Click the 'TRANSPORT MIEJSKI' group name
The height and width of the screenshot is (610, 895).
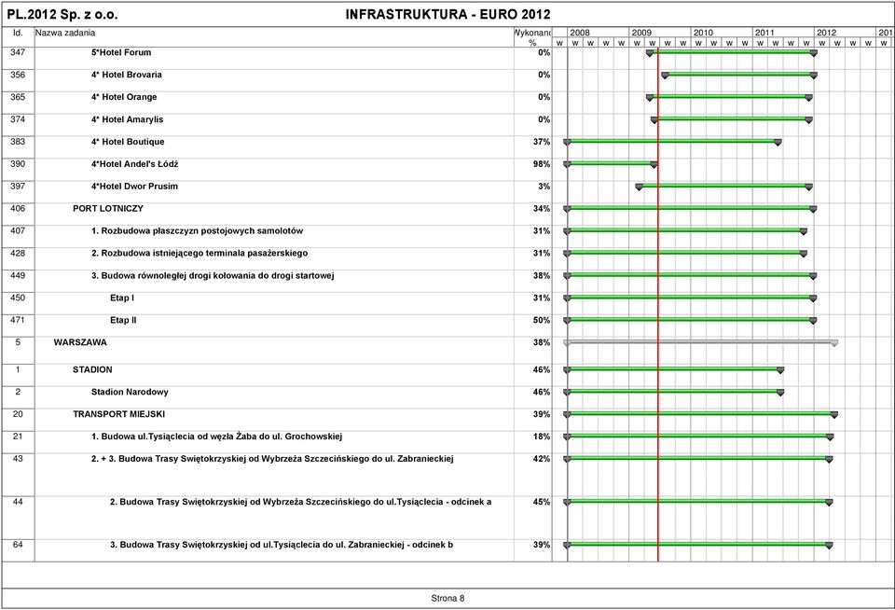(x=118, y=414)
